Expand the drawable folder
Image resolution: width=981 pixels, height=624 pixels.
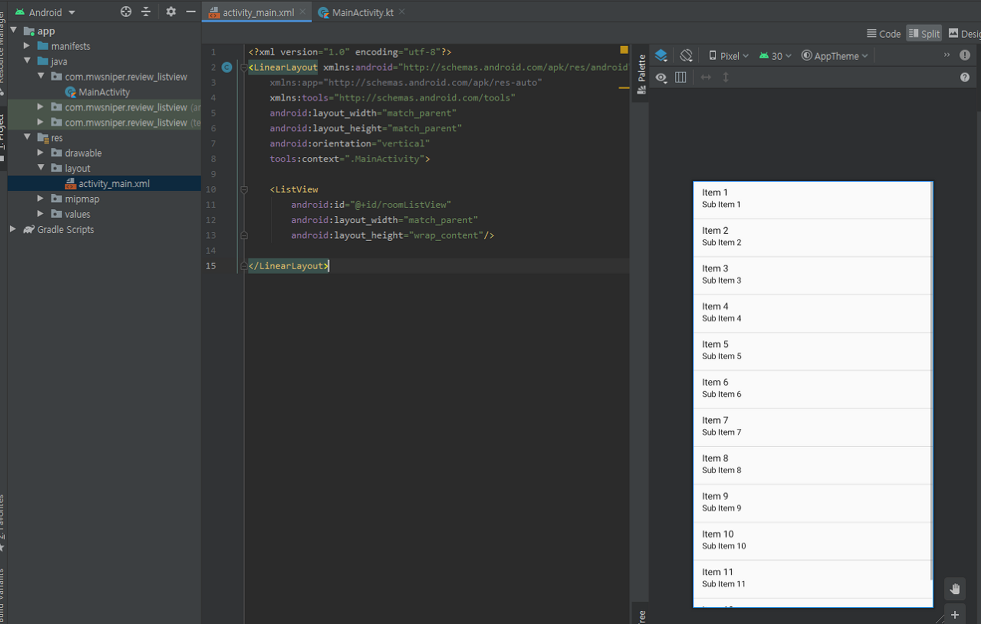(x=41, y=153)
